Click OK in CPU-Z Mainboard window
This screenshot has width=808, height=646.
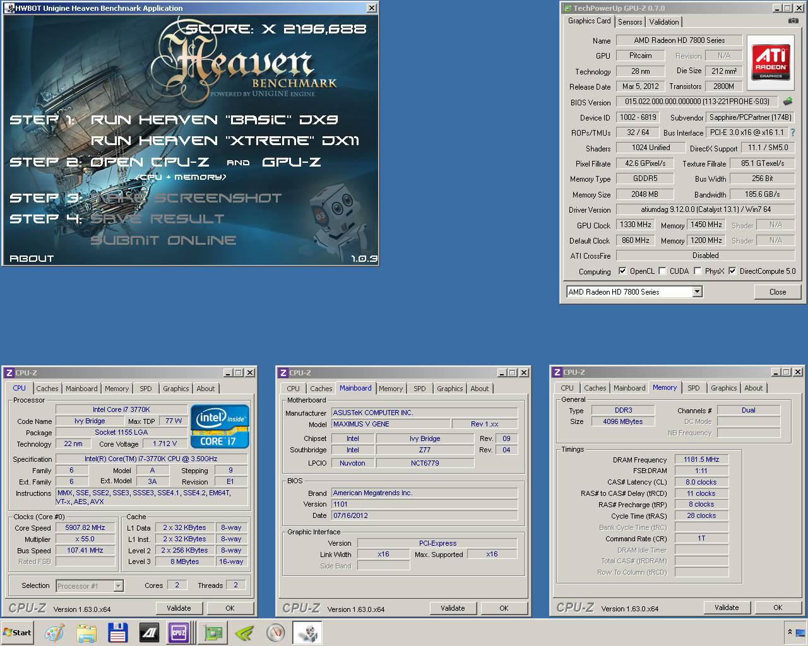(504, 608)
